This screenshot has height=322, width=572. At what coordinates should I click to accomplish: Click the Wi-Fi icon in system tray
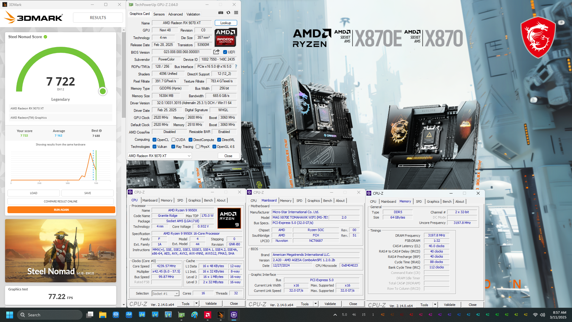pos(535,315)
